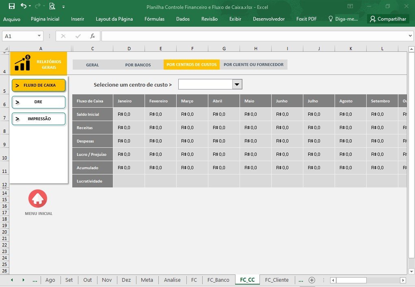Switch to the FC_Banco sheet tab

pyautogui.click(x=218, y=280)
